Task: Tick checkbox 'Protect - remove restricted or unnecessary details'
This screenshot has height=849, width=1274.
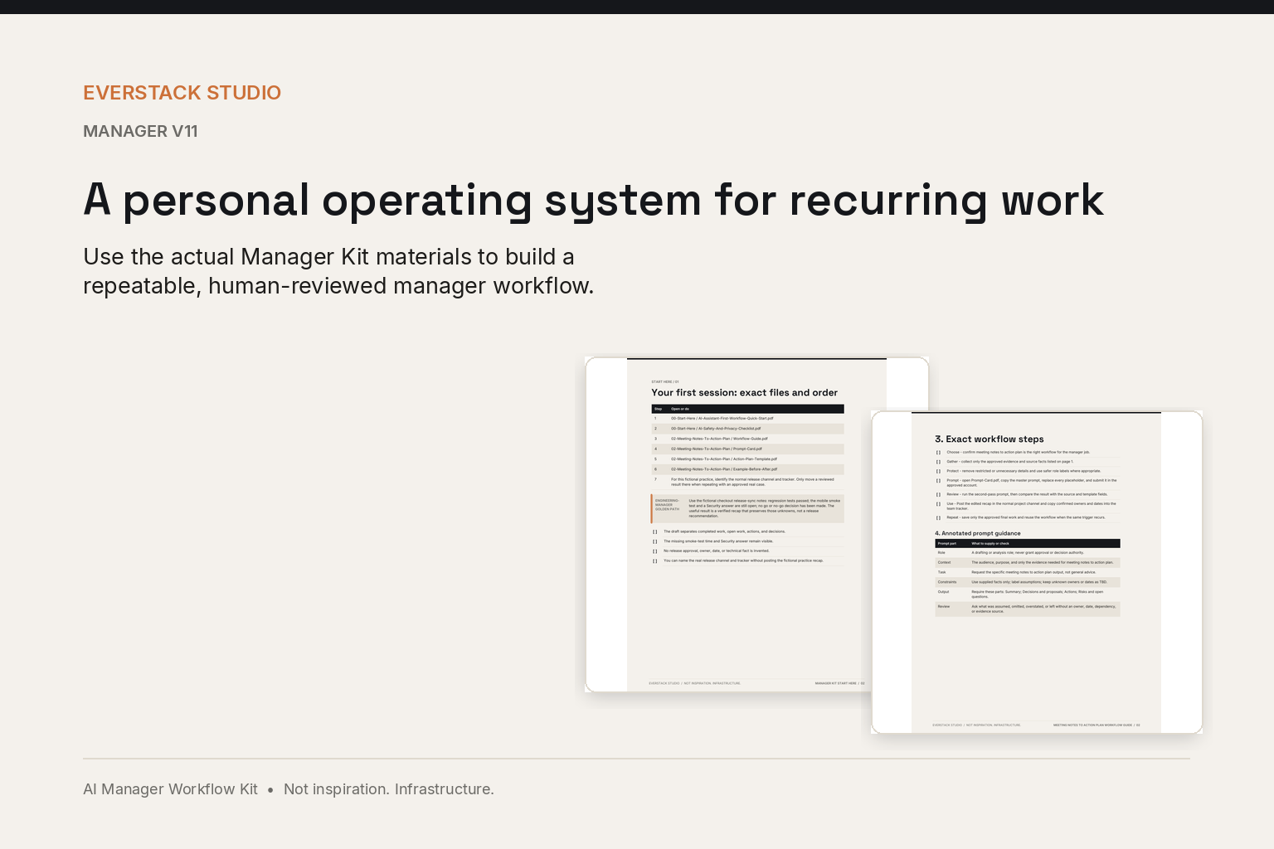Action: [939, 471]
